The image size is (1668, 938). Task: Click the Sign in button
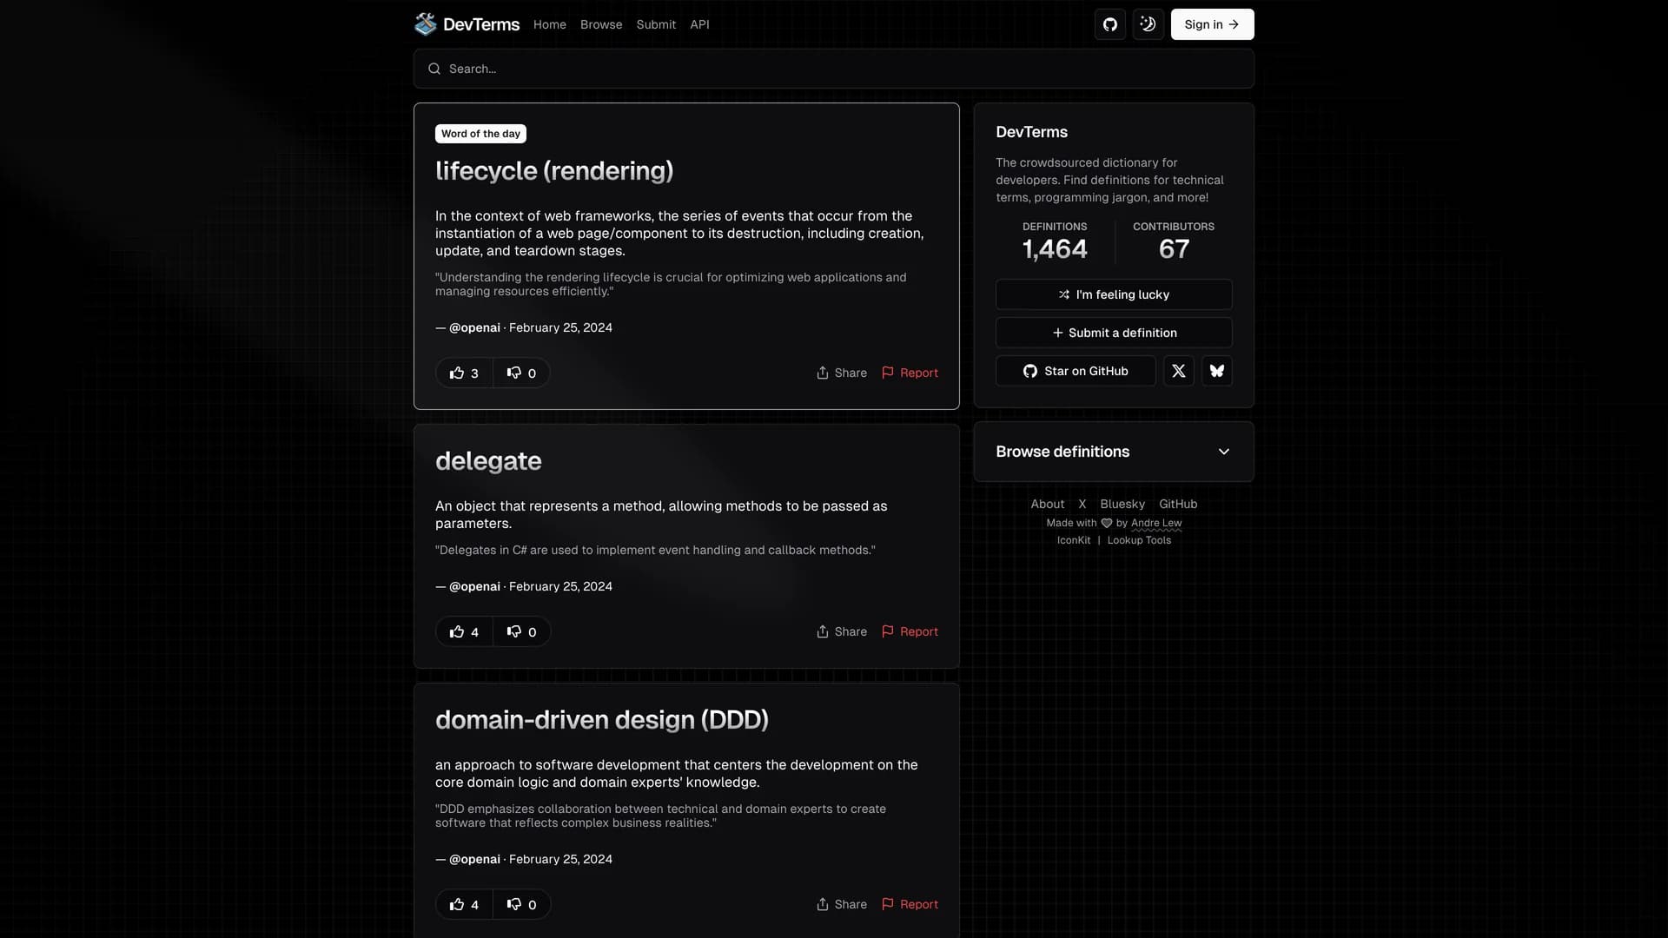tap(1211, 24)
